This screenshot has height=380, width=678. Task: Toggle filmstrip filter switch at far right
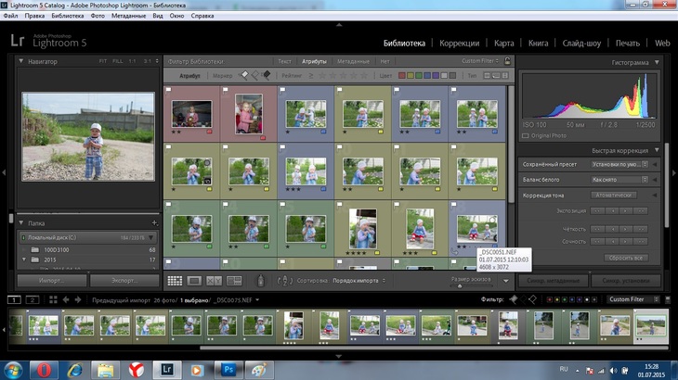[668, 299]
